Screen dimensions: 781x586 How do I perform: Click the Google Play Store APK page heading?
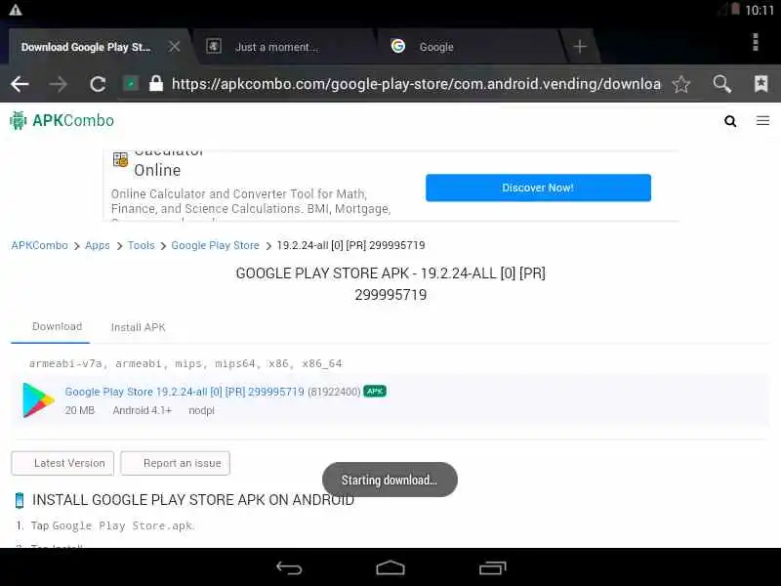[390, 283]
